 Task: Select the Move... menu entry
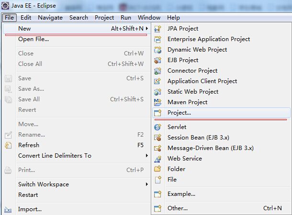77,124
